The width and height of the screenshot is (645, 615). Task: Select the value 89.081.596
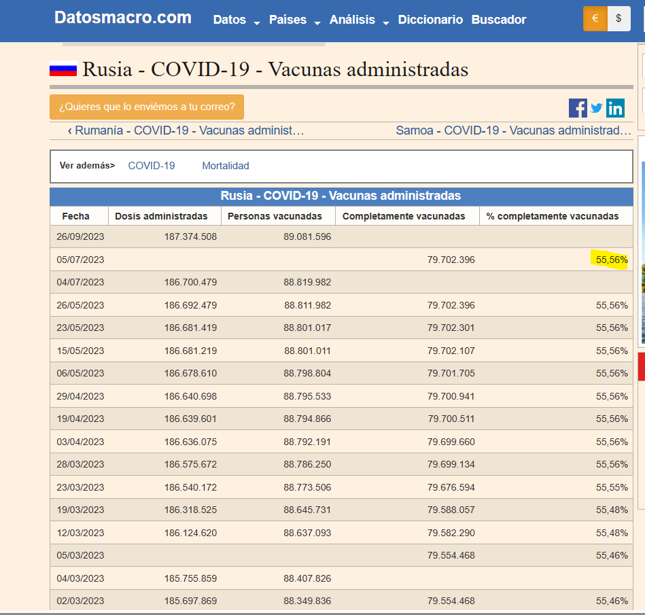307,237
